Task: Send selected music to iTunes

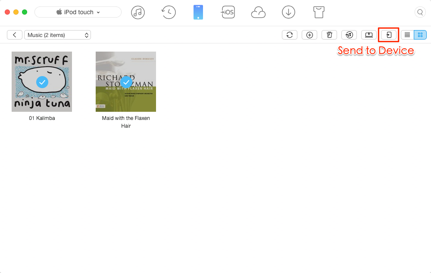Action: click(349, 35)
